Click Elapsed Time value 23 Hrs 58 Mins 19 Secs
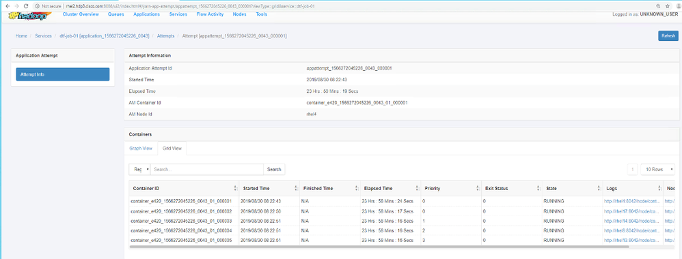Image resolution: width=682 pixels, height=259 pixels. [332, 91]
